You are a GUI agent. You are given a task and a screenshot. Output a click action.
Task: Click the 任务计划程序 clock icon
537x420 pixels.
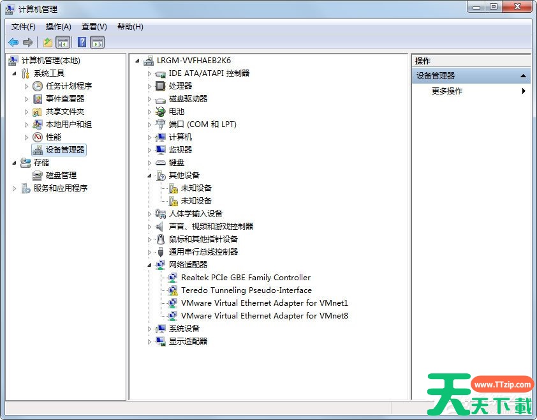38,86
